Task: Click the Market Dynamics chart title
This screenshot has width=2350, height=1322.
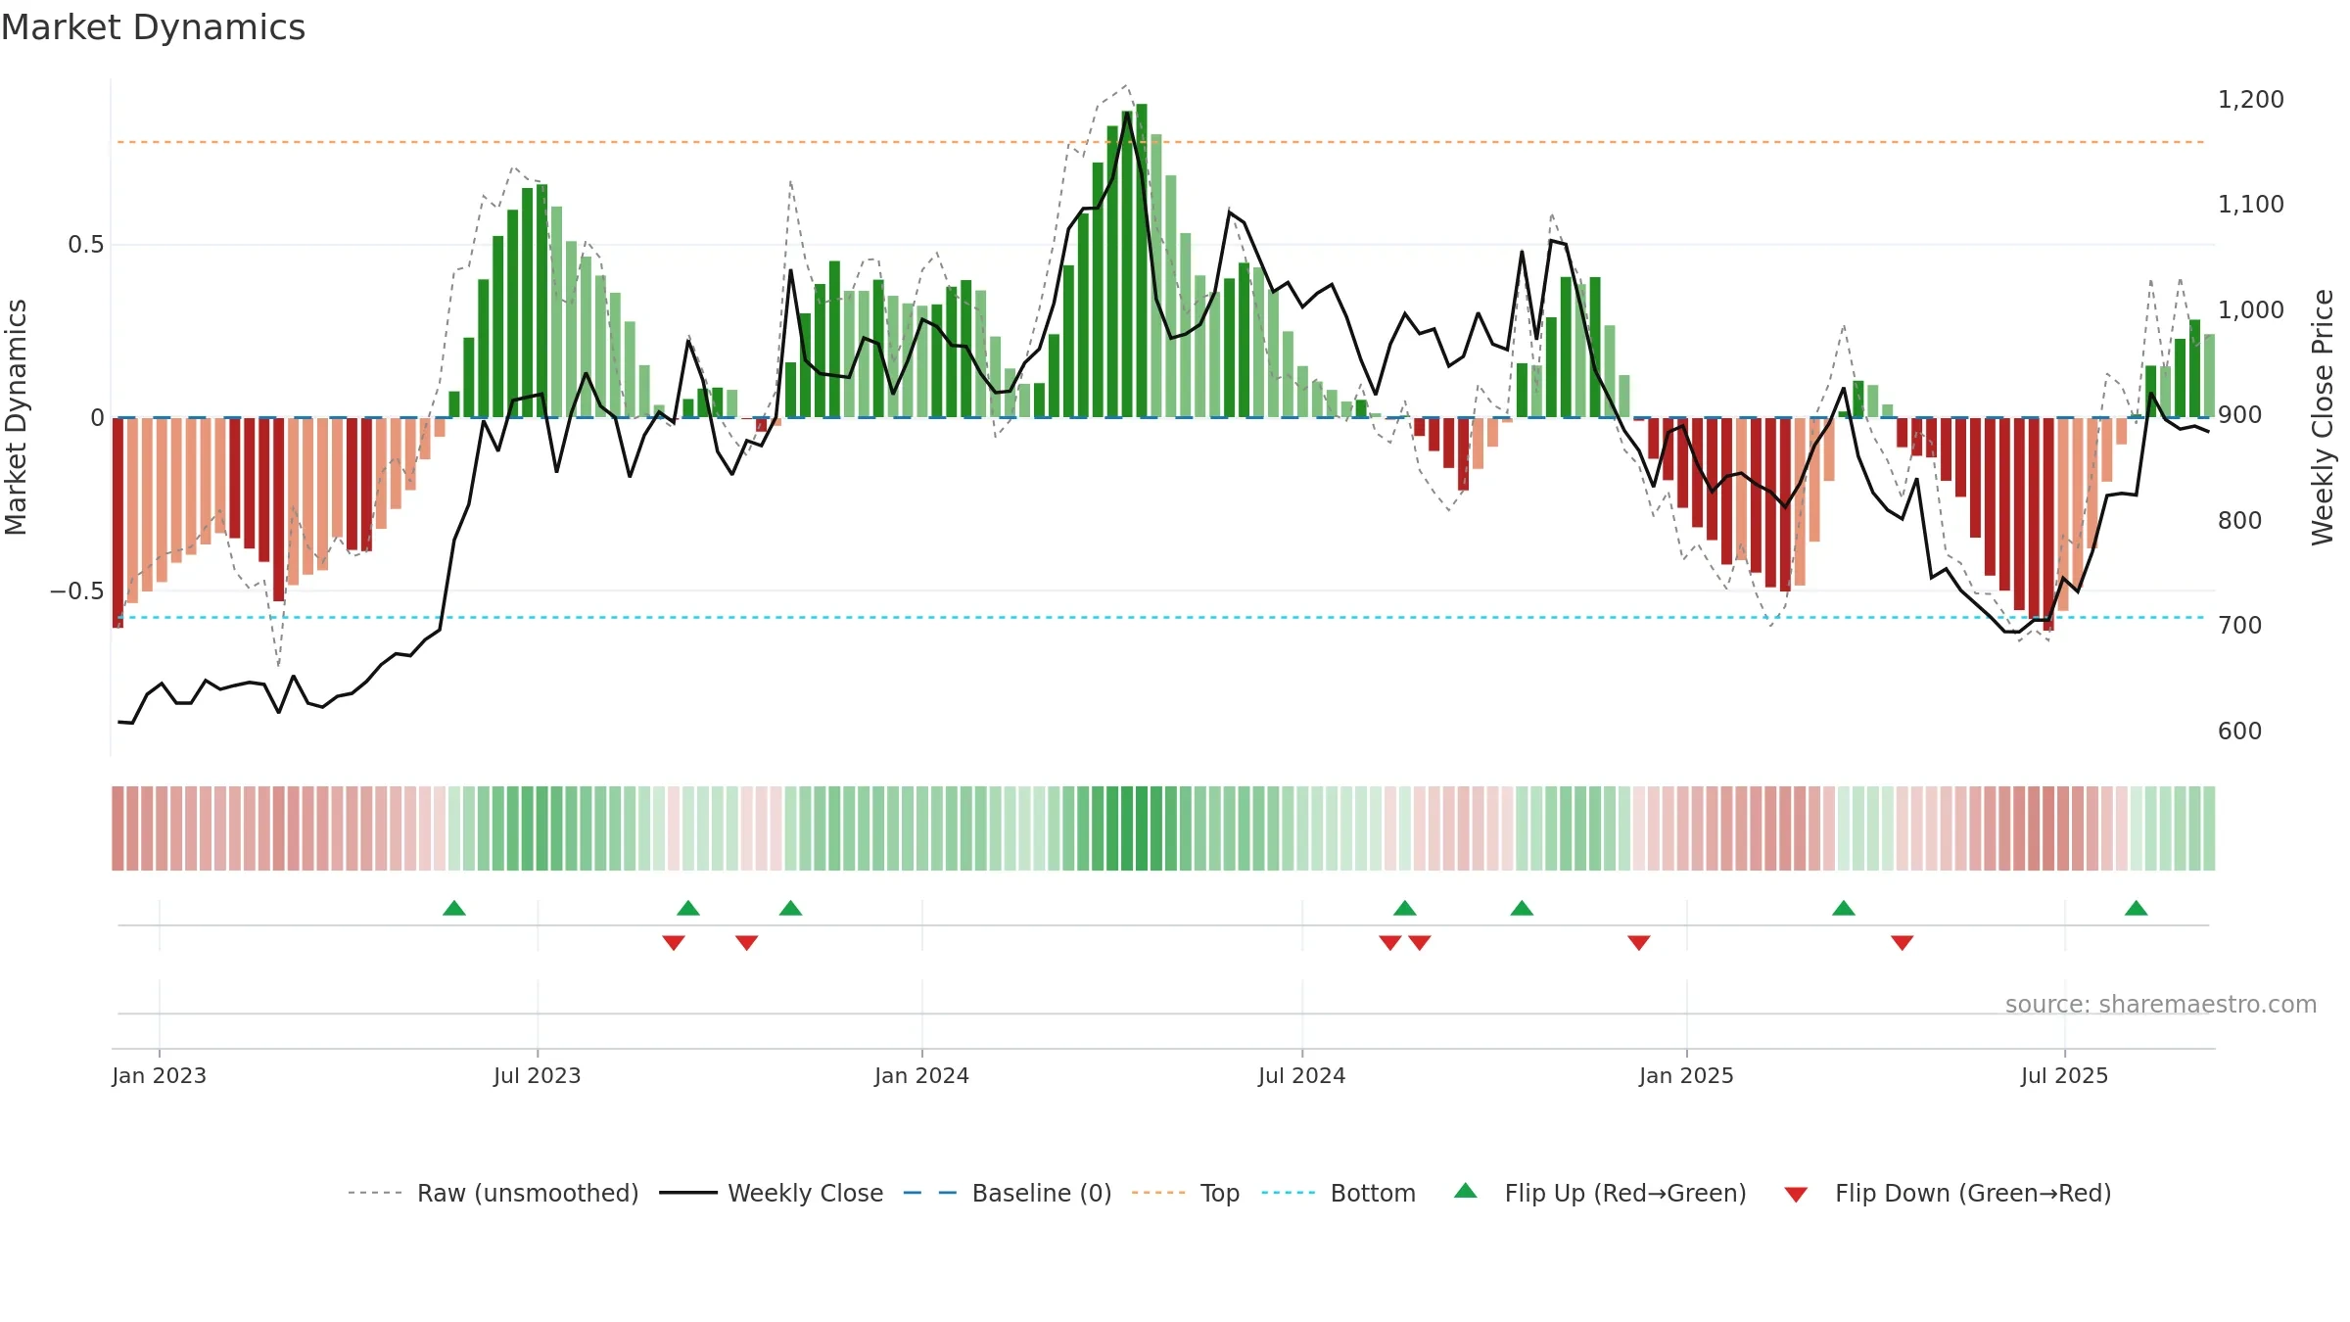Action: click(153, 27)
